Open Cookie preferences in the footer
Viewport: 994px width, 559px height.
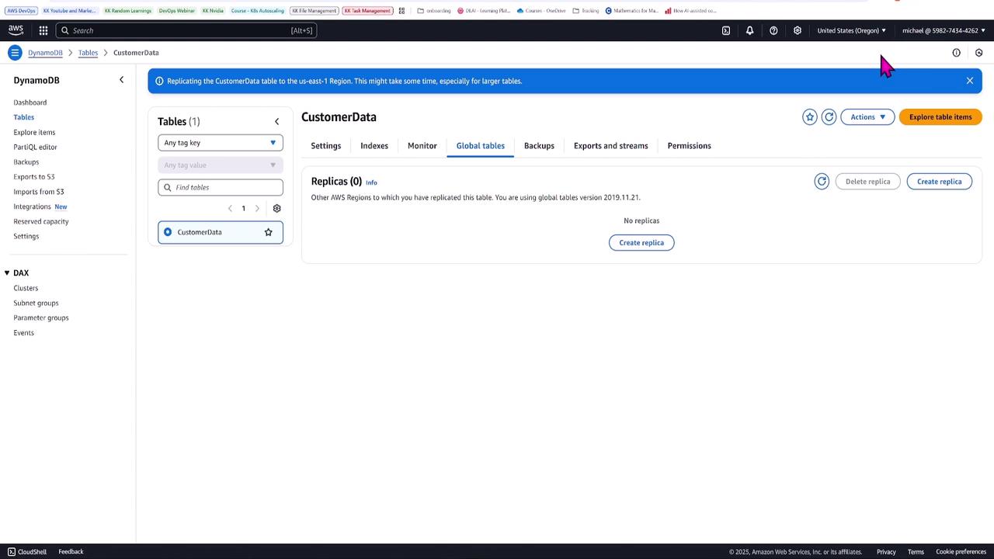click(x=961, y=552)
